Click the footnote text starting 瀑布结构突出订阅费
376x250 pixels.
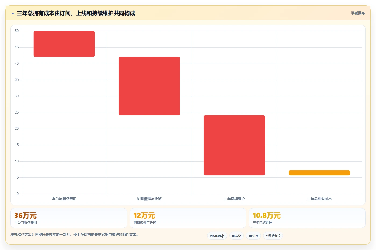(74, 235)
